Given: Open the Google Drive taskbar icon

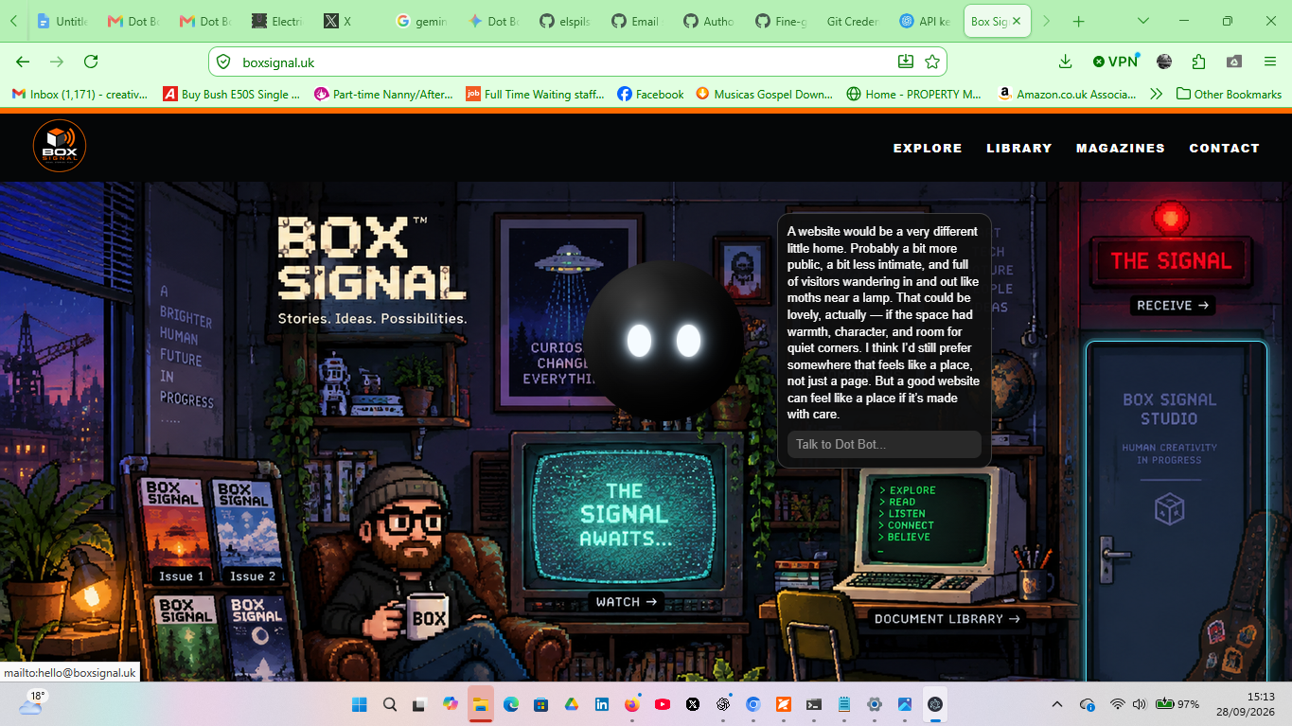Looking at the screenshot, I should 572,704.
